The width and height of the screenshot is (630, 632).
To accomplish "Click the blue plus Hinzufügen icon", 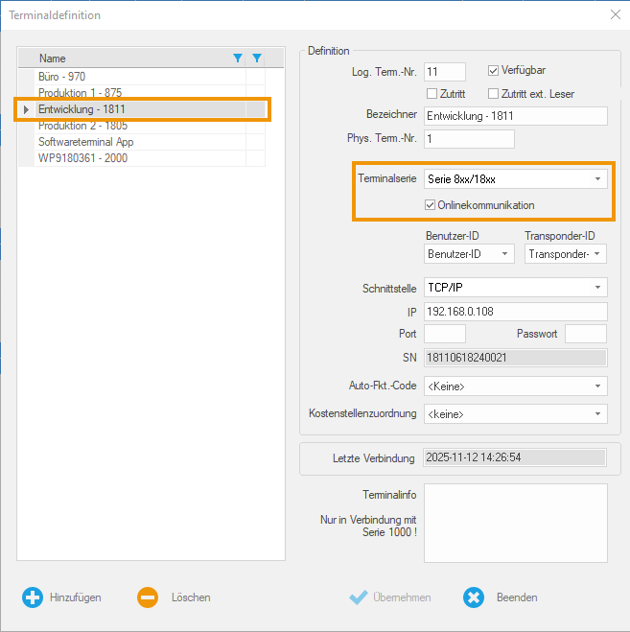I will [33, 597].
